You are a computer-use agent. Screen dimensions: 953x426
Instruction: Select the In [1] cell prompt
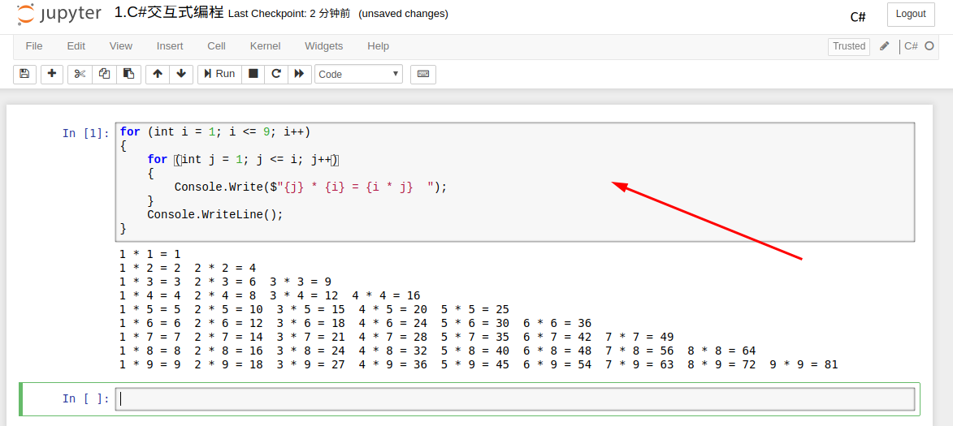point(85,133)
